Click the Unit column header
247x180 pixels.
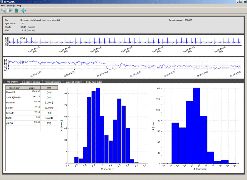click(x=49, y=88)
